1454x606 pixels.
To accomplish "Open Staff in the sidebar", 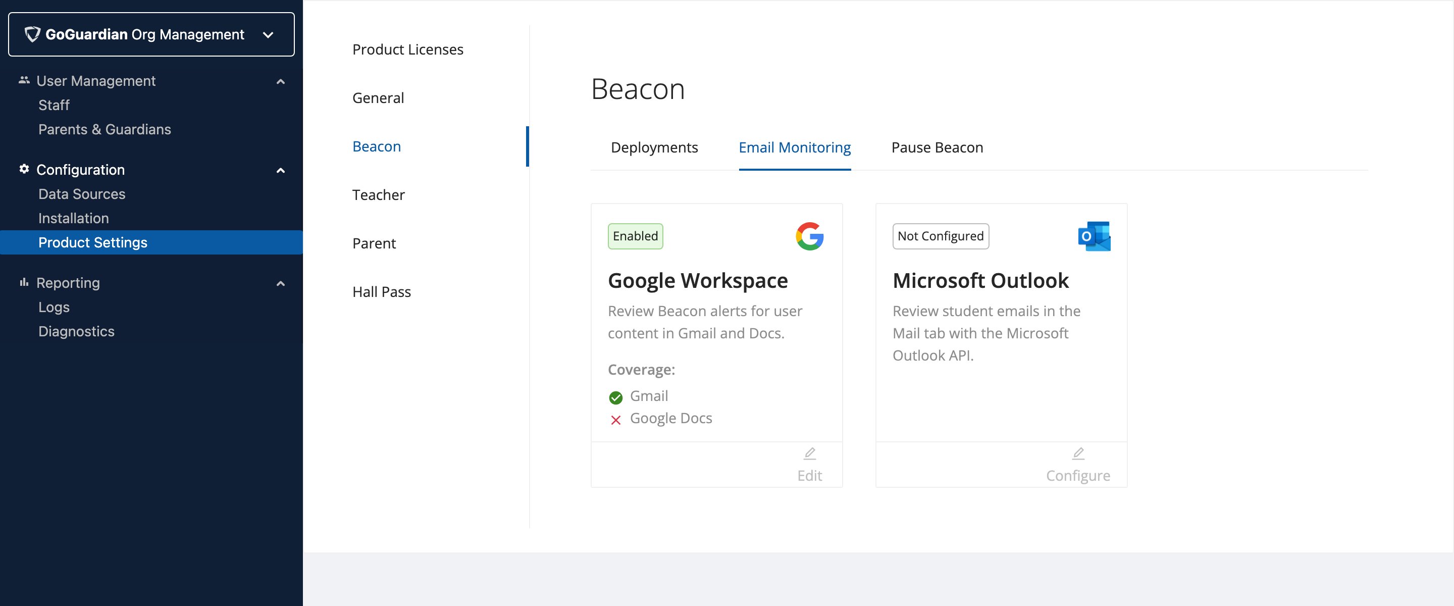I will 54,105.
